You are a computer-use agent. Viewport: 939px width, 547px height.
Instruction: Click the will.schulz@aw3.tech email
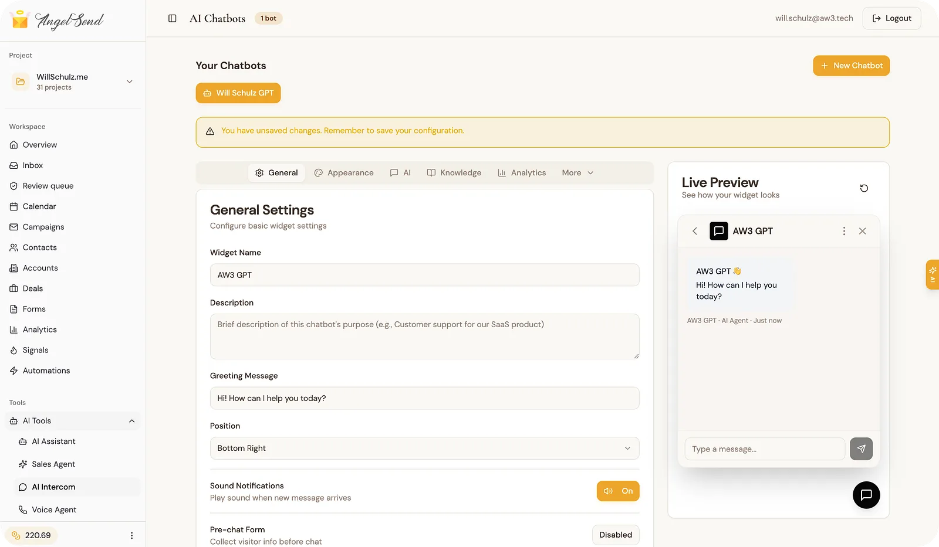(814, 18)
